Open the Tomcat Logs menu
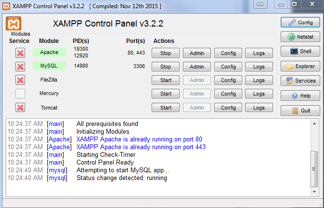This screenshot has height=208, width=324. [x=259, y=108]
